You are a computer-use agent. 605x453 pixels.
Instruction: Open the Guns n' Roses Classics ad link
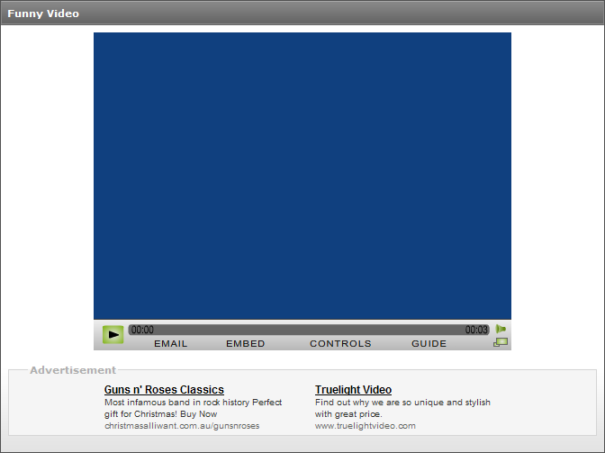[x=164, y=390]
